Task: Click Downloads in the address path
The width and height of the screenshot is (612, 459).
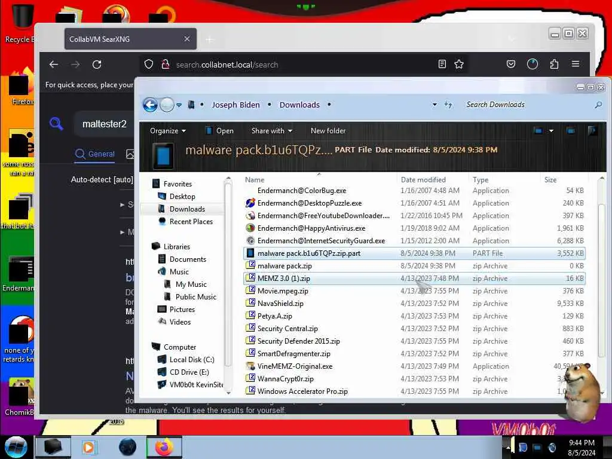Action: (x=299, y=105)
